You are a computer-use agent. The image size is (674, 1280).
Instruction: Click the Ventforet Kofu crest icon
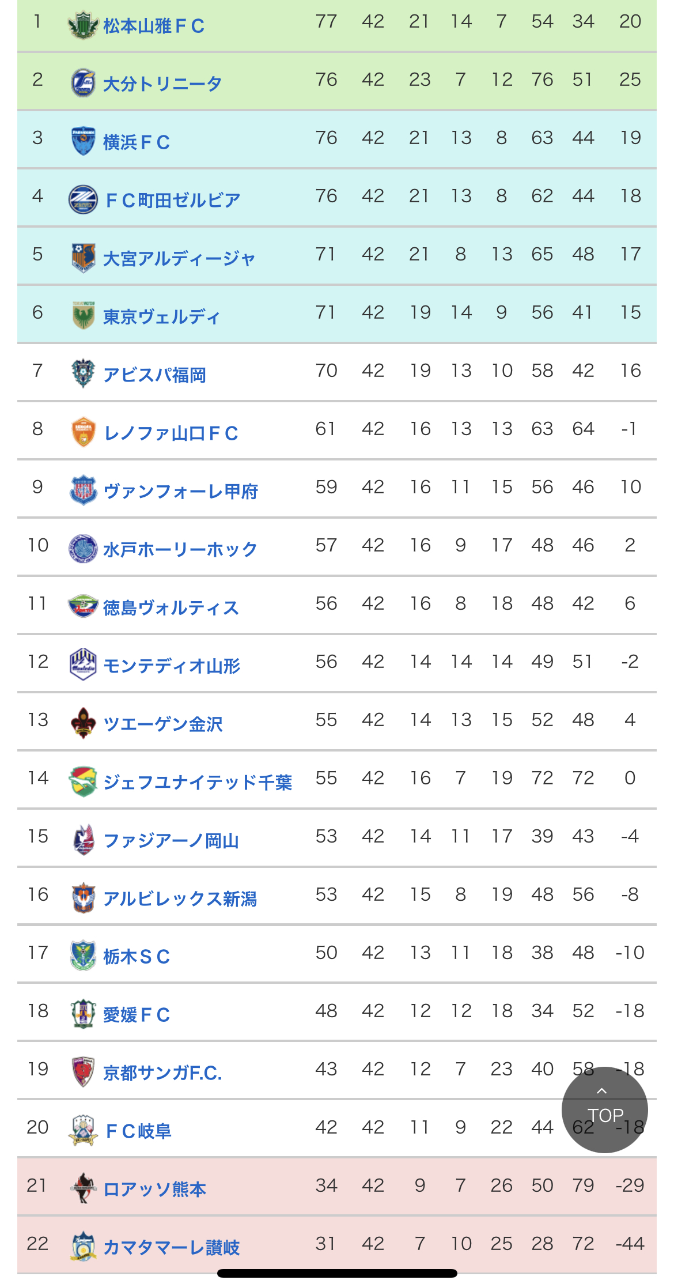pyautogui.click(x=83, y=490)
